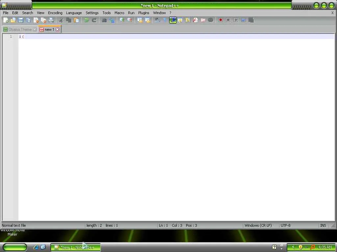Click the Save All toolbar icon
This screenshot has height=252, width=337.
point(28,20)
